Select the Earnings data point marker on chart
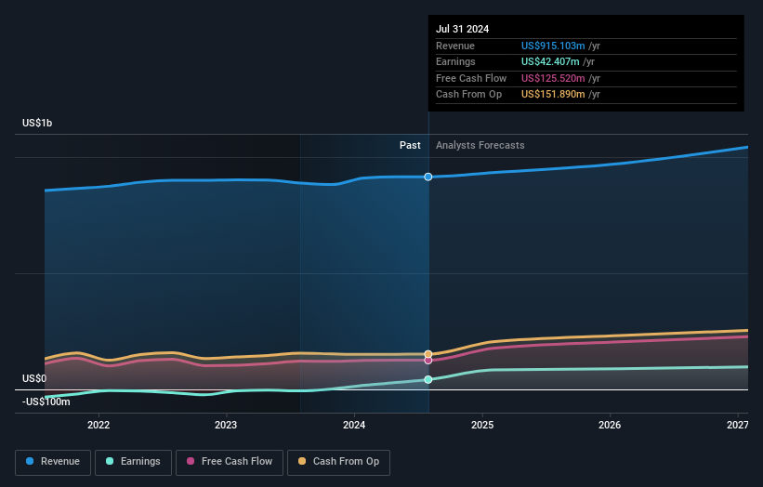This screenshot has width=763, height=487. [x=428, y=379]
